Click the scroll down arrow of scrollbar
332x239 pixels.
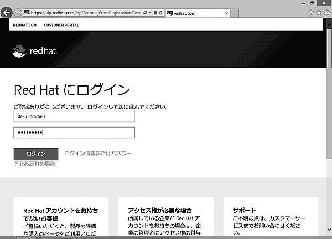pyautogui.click(x=329, y=229)
